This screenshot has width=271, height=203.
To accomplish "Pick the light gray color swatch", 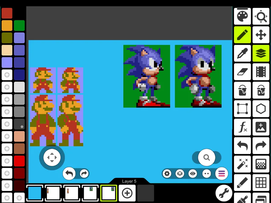I will click(19, 87).
